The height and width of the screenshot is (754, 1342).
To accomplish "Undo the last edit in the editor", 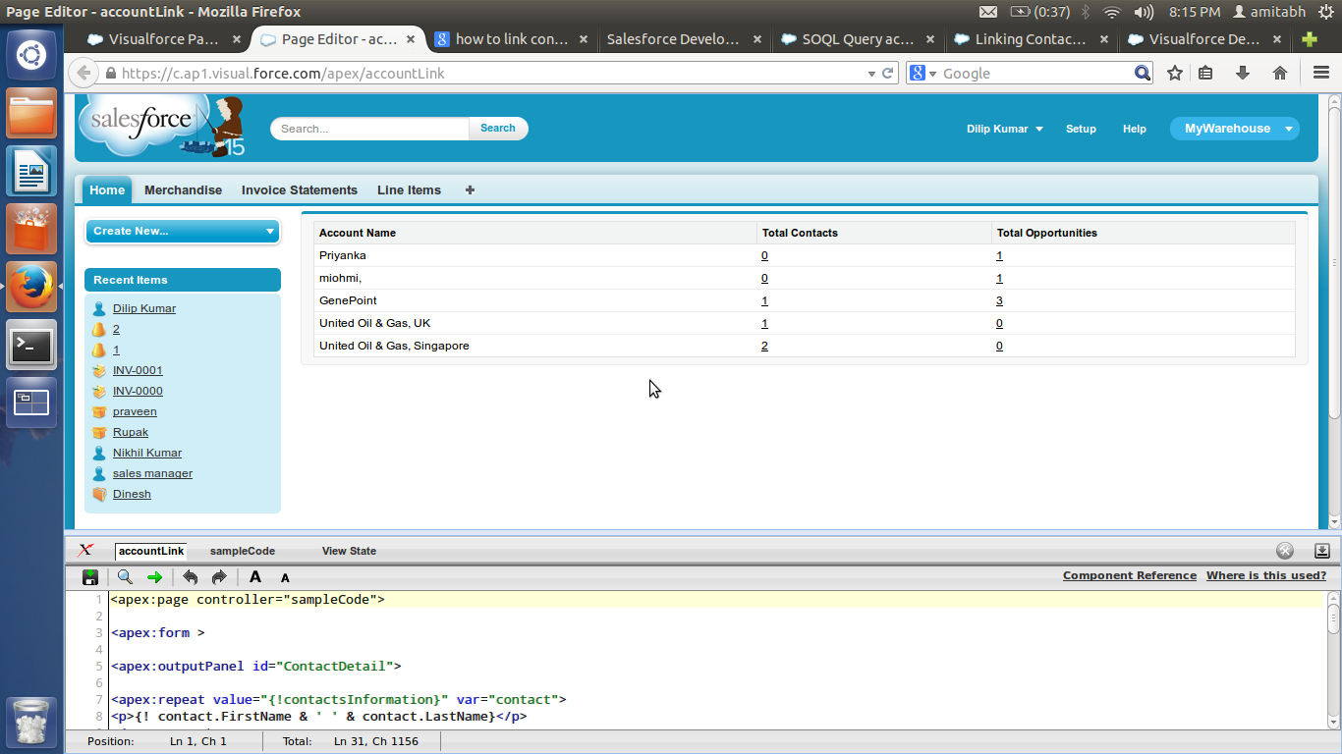I will 191,577.
